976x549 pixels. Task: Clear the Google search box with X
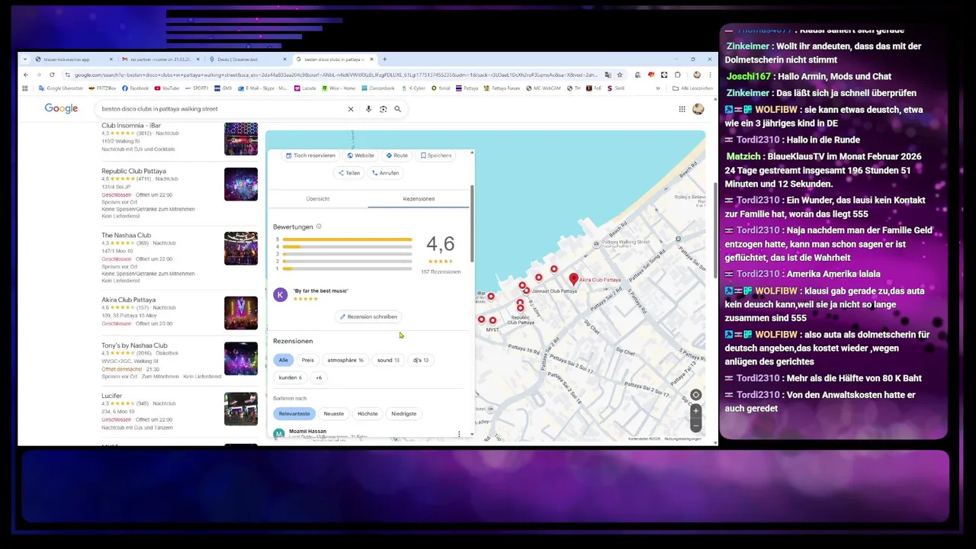pos(351,109)
